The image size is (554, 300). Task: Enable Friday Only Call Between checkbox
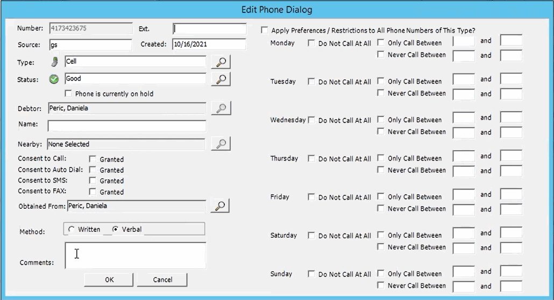pyautogui.click(x=381, y=197)
